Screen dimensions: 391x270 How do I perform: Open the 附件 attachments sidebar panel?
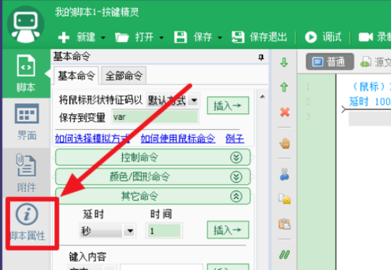pyautogui.click(x=27, y=173)
